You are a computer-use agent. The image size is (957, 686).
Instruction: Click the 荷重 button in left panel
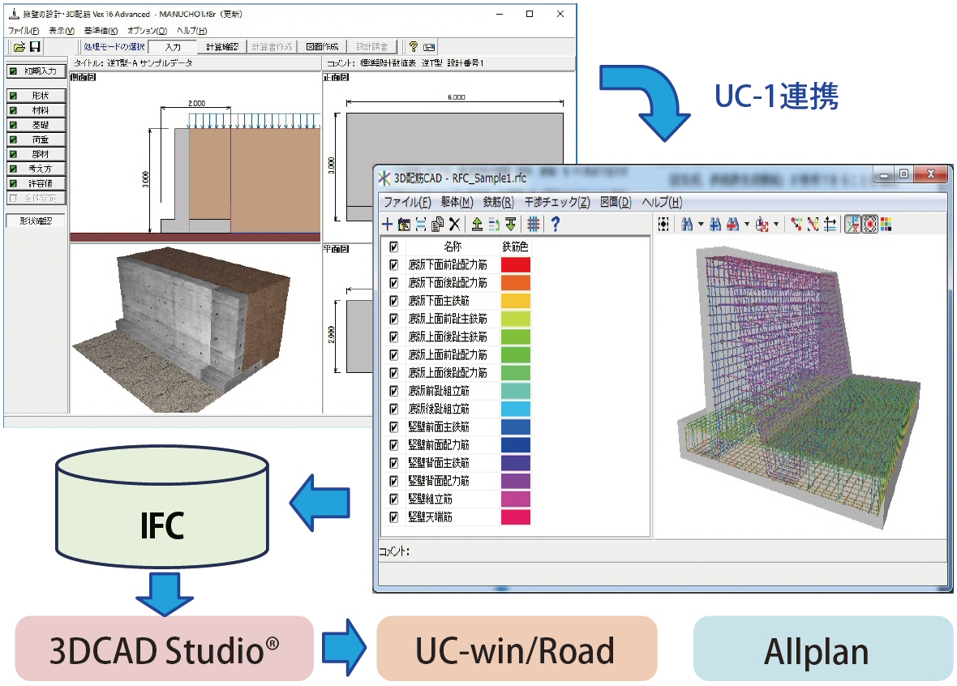click(x=36, y=139)
